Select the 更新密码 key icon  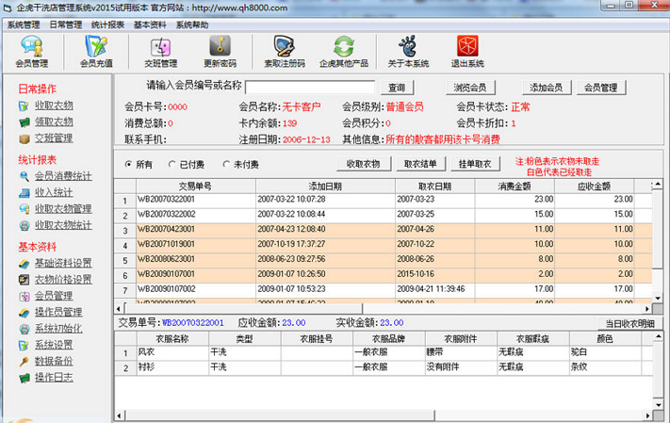point(220,51)
